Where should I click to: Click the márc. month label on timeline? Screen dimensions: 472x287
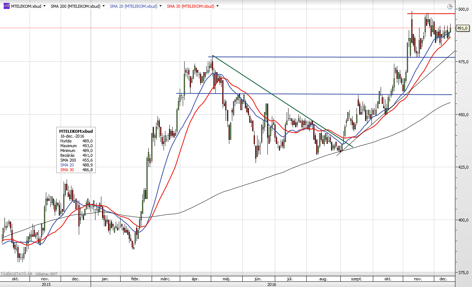[x=166, y=279]
